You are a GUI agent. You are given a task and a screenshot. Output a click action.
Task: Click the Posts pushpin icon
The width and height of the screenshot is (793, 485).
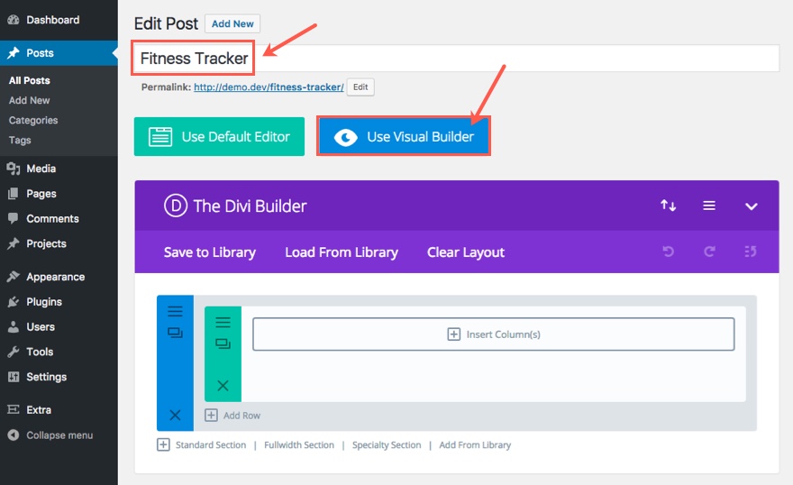[14, 53]
